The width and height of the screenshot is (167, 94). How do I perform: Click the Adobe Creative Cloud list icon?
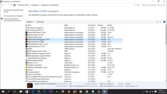pos(26,37)
